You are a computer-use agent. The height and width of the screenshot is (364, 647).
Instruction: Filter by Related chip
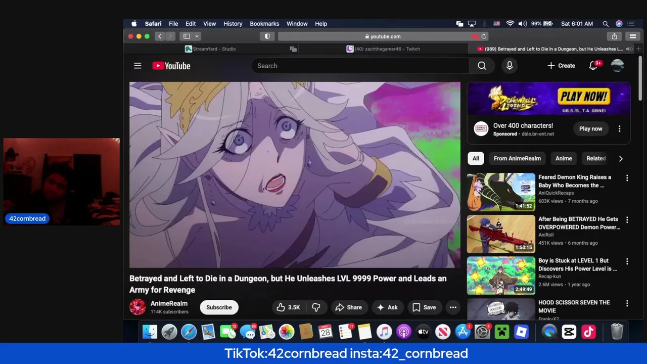(596, 158)
